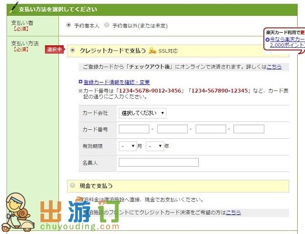Image resolution: width=305 pixels, height=234 pixels.
Task: Click the 名義人 cardholder name field
Action: click(x=159, y=162)
